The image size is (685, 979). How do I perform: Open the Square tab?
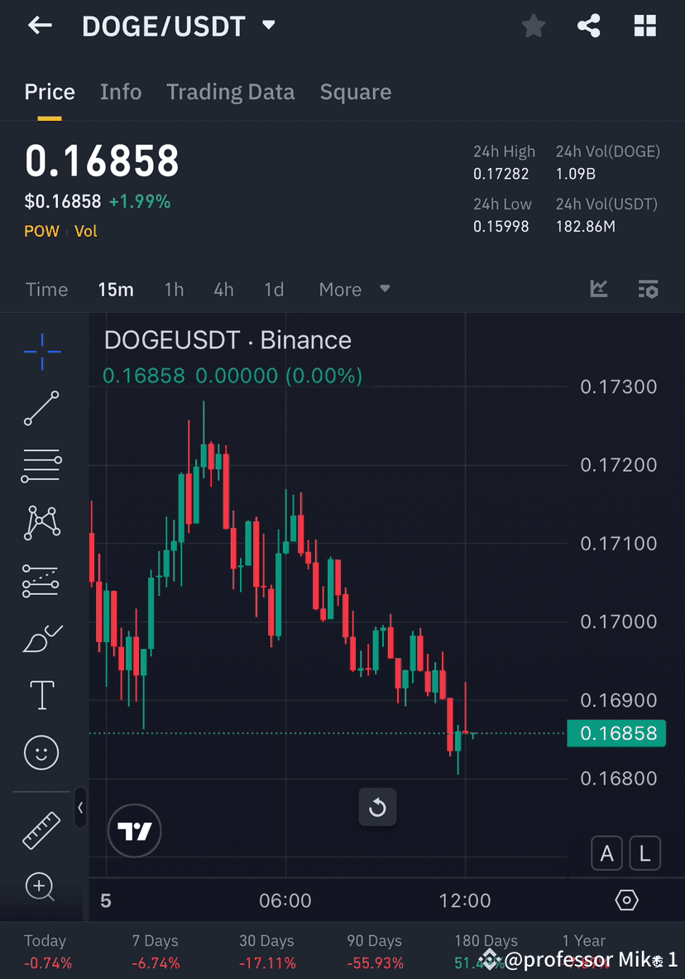pyautogui.click(x=356, y=92)
